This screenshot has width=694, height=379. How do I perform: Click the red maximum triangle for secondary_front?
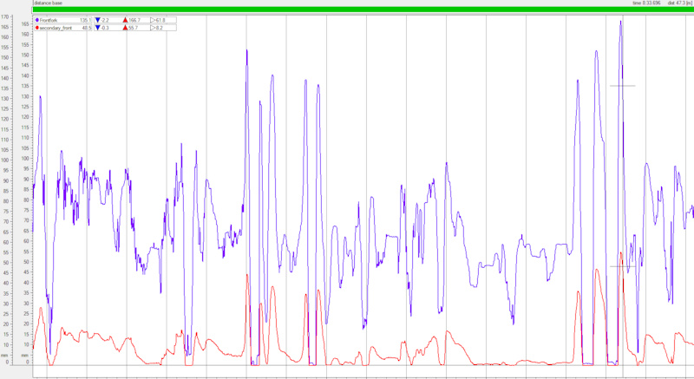125,28
